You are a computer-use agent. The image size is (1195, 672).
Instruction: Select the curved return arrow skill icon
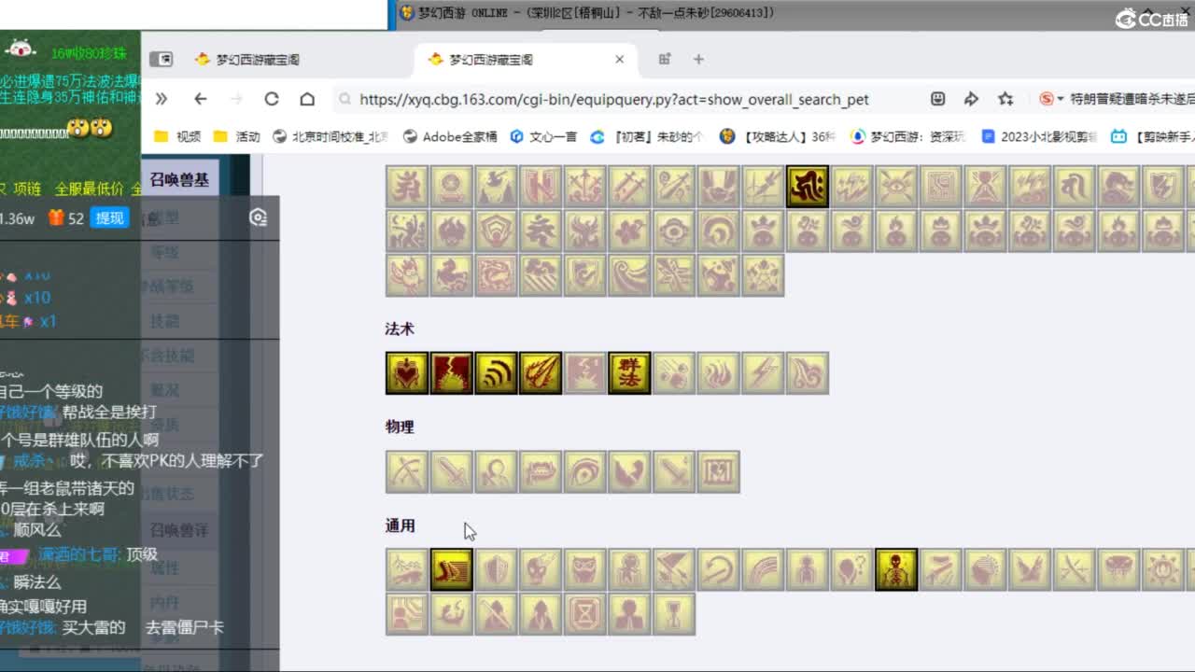point(719,569)
